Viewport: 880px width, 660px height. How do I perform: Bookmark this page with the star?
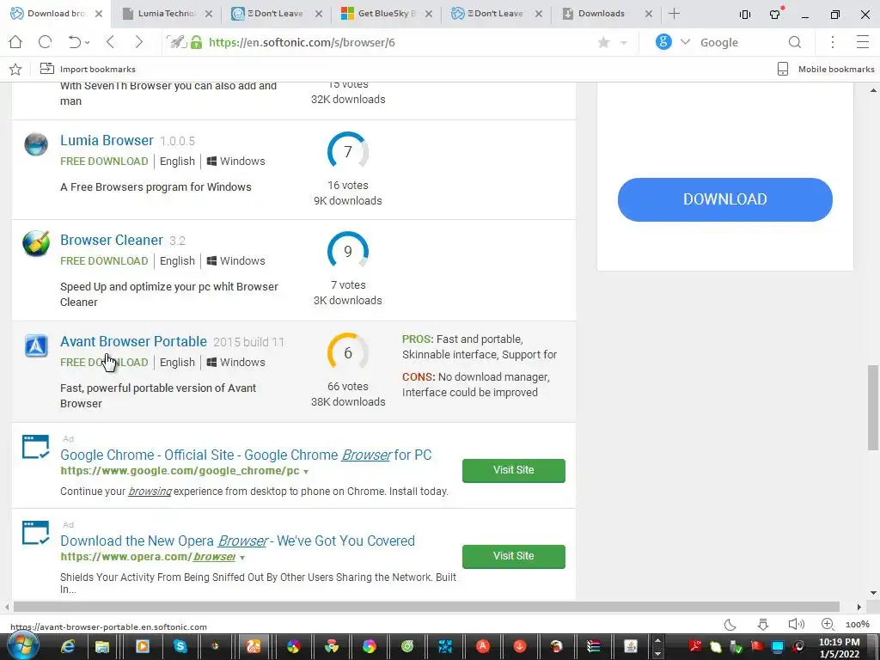pyautogui.click(x=604, y=42)
